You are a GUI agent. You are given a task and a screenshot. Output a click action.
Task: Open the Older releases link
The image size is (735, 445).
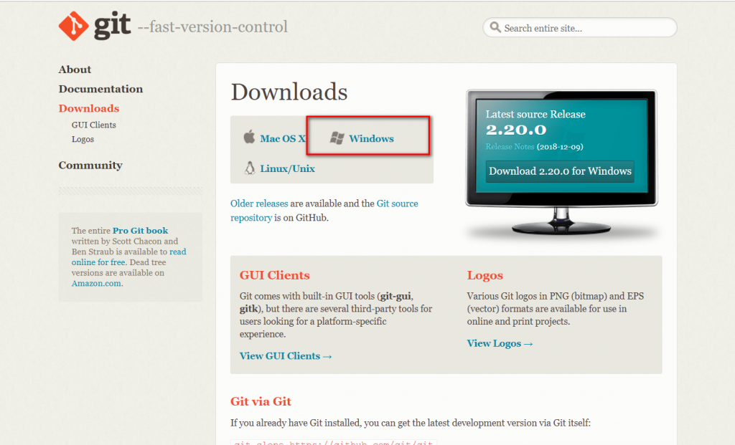(x=259, y=204)
